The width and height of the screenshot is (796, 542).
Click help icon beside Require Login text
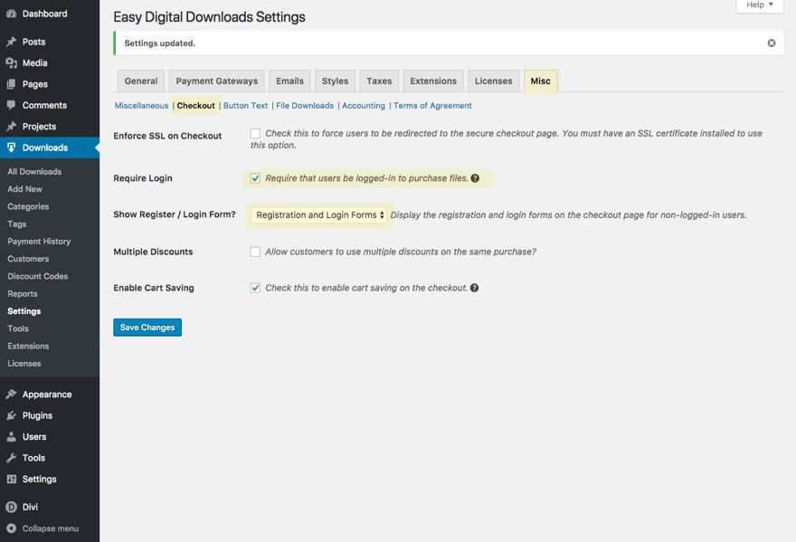[475, 178]
